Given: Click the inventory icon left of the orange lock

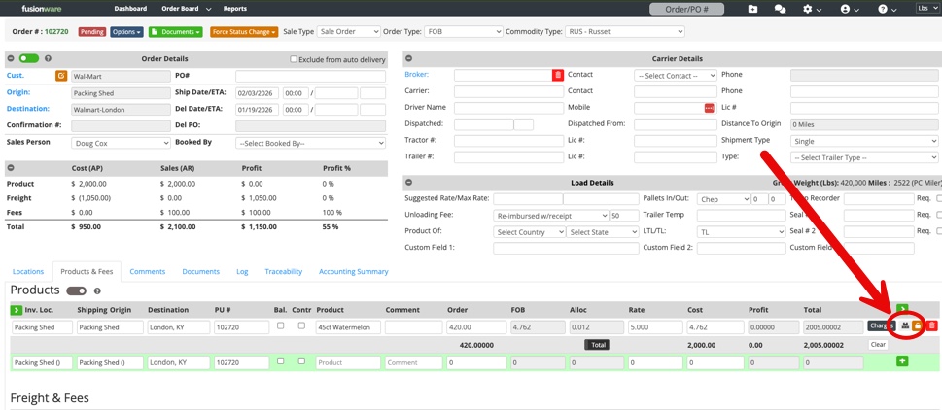Looking at the screenshot, I should [904, 325].
